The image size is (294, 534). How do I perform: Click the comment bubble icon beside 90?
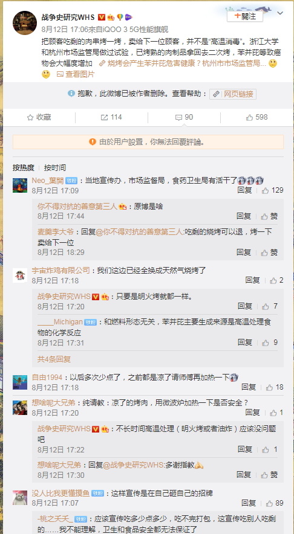click(178, 118)
